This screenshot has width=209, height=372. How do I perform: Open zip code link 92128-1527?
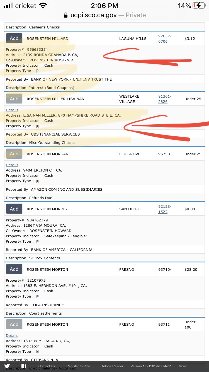[165, 209]
